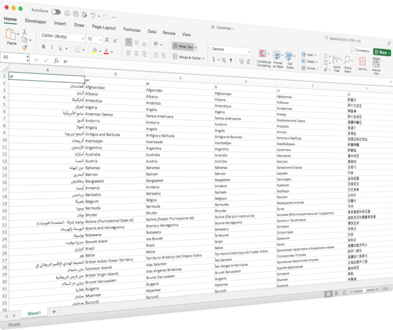Click the fx insert function icon
The height and width of the screenshot is (330, 393).
56,60
